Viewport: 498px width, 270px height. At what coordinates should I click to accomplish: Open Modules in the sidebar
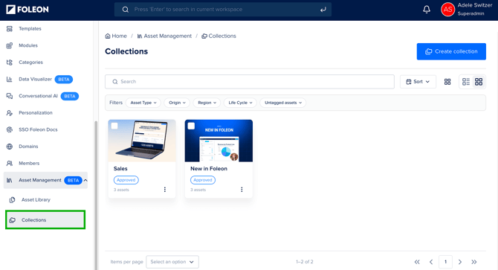[x=28, y=45]
